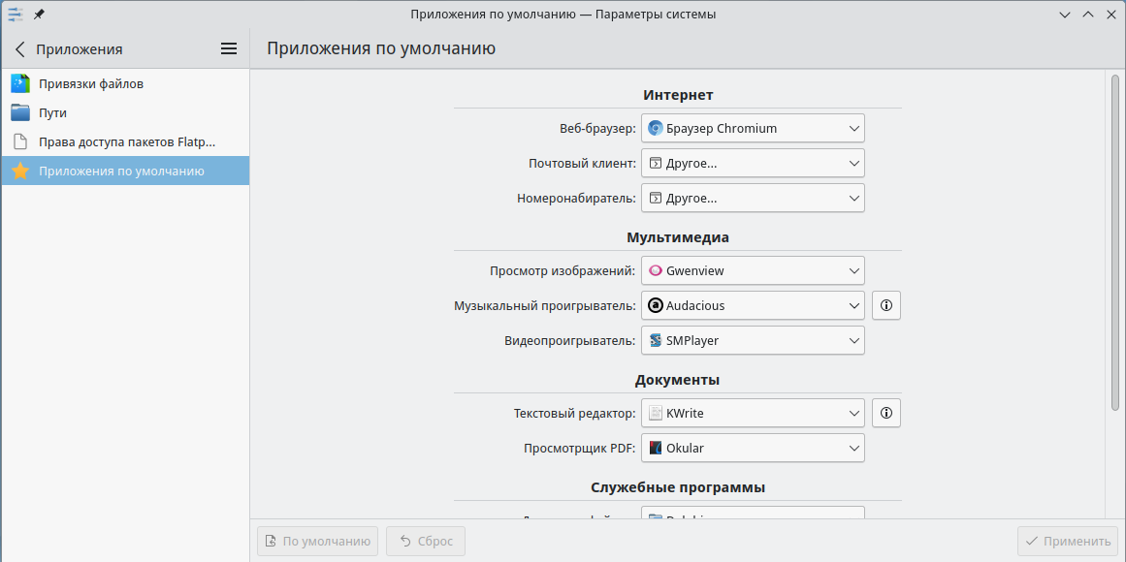This screenshot has height=562, width=1126.
Task: Click info button next to Audacious
Action: click(885, 306)
